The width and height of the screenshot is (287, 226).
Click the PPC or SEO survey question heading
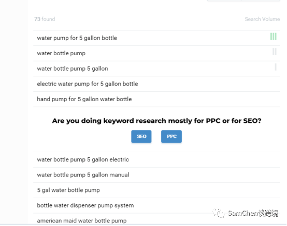click(156, 121)
